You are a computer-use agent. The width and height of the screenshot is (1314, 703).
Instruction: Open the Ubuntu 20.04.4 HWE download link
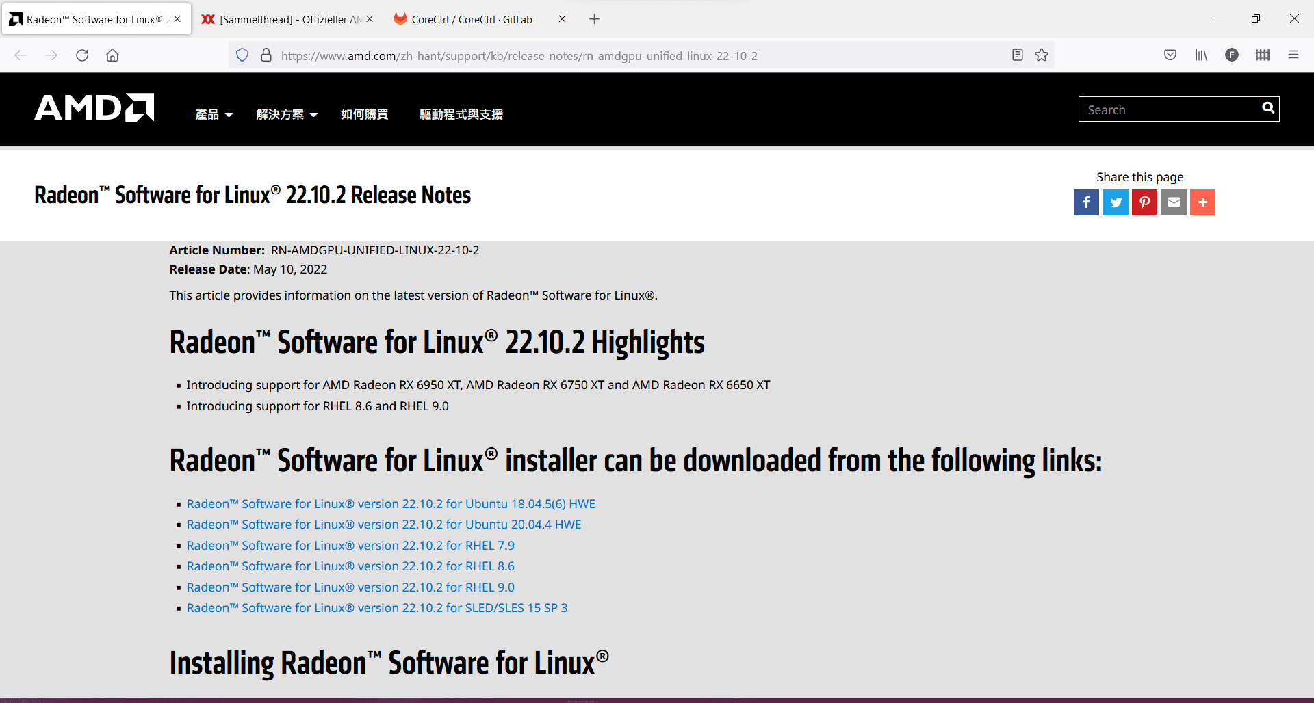click(x=384, y=525)
